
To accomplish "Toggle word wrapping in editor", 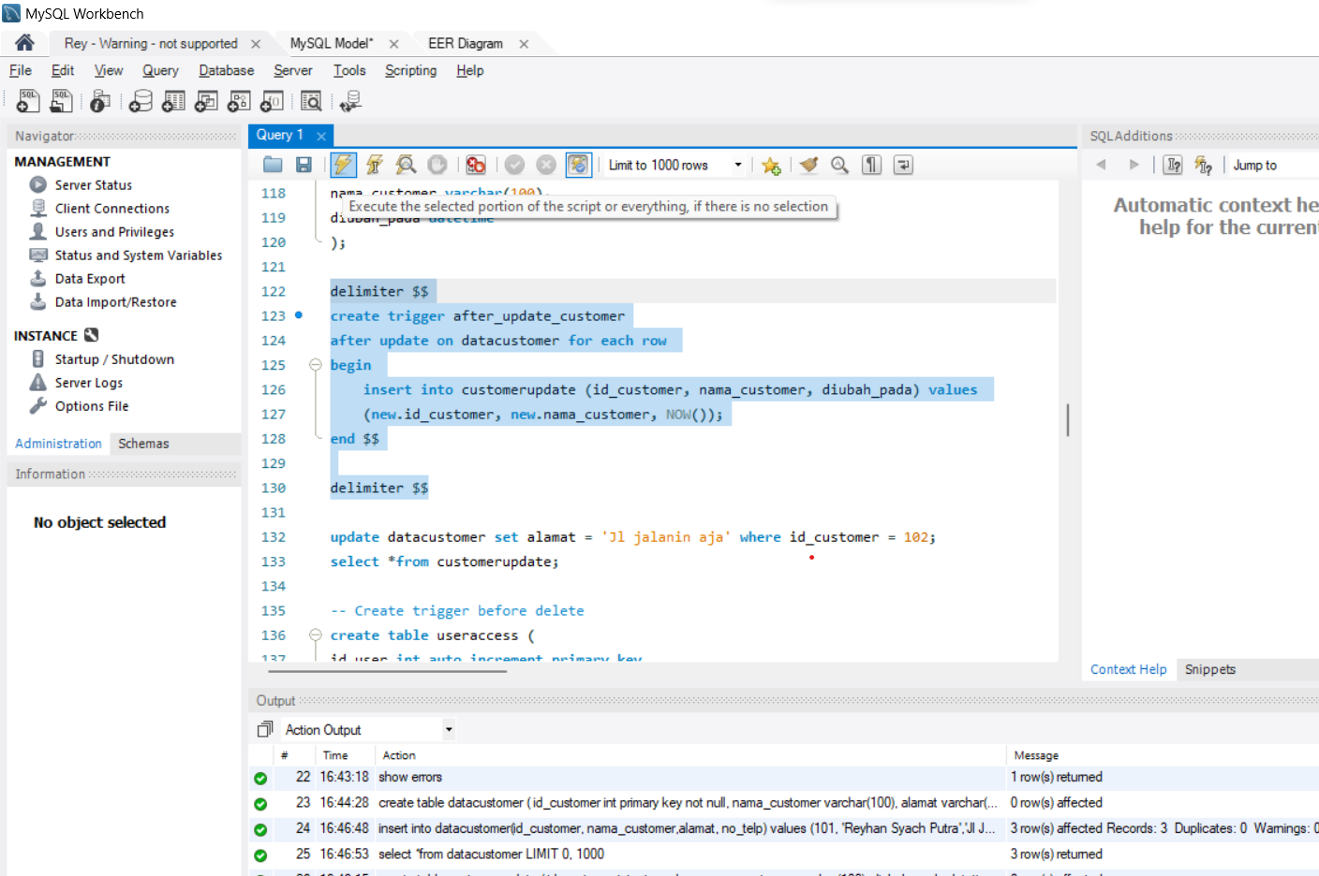I will point(903,165).
